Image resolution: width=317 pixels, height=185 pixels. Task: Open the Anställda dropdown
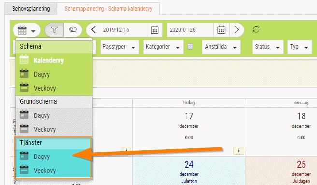pyautogui.click(x=221, y=47)
